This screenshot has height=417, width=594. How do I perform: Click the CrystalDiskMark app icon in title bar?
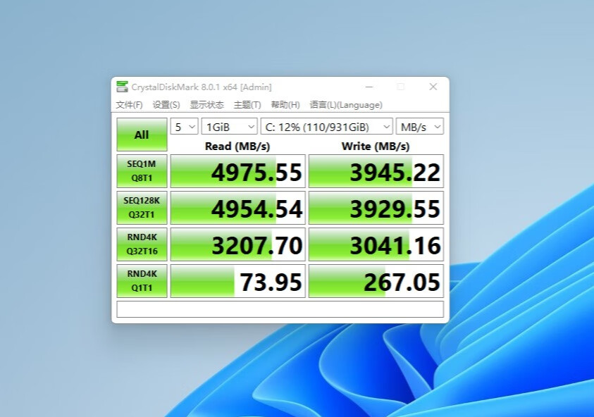tap(122, 87)
